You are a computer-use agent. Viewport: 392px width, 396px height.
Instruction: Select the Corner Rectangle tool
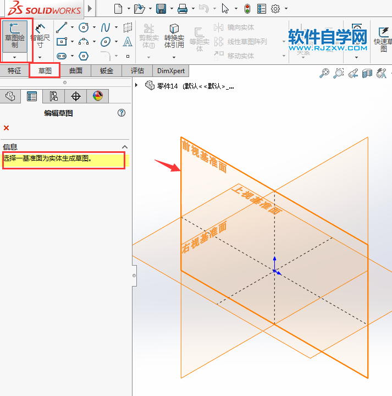pyautogui.click(x=62, y=42)
